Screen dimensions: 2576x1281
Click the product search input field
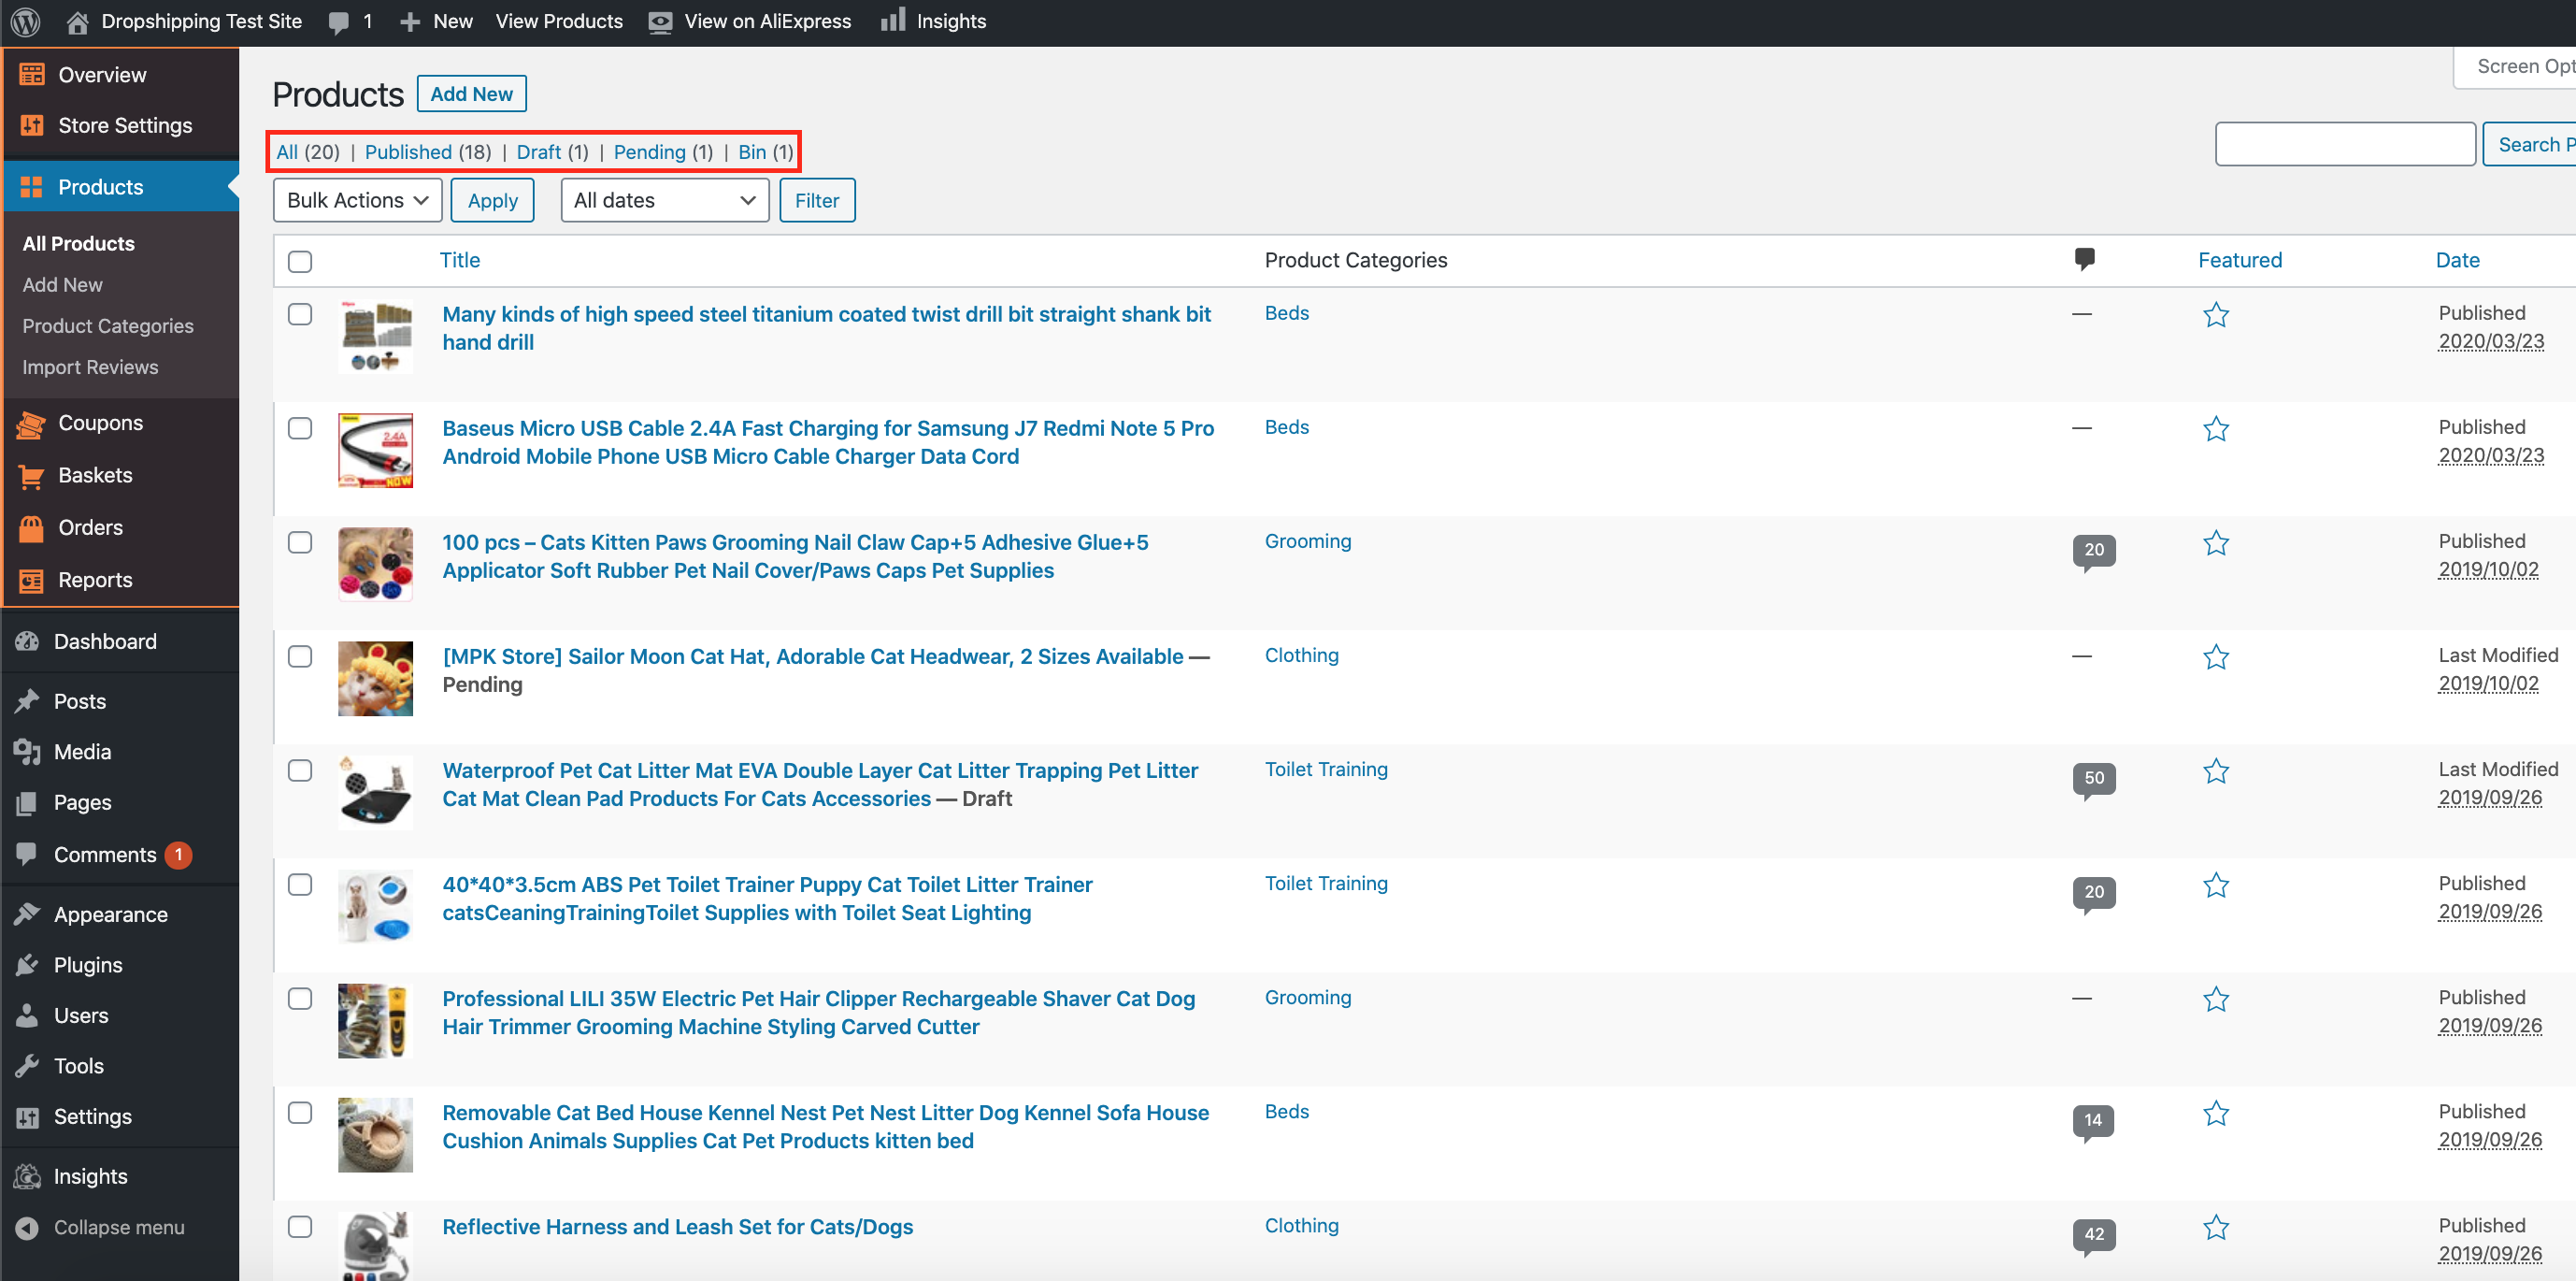coord(2344,145)
